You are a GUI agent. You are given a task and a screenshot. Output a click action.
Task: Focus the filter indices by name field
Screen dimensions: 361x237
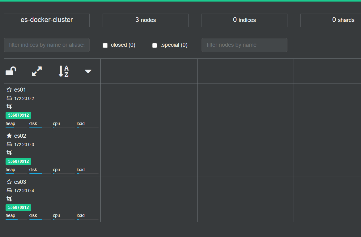point(47,45)
